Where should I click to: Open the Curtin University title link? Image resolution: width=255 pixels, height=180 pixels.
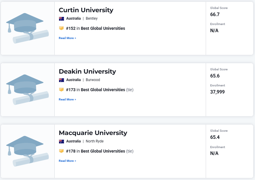pyautogui.click(x=86, y=10)
